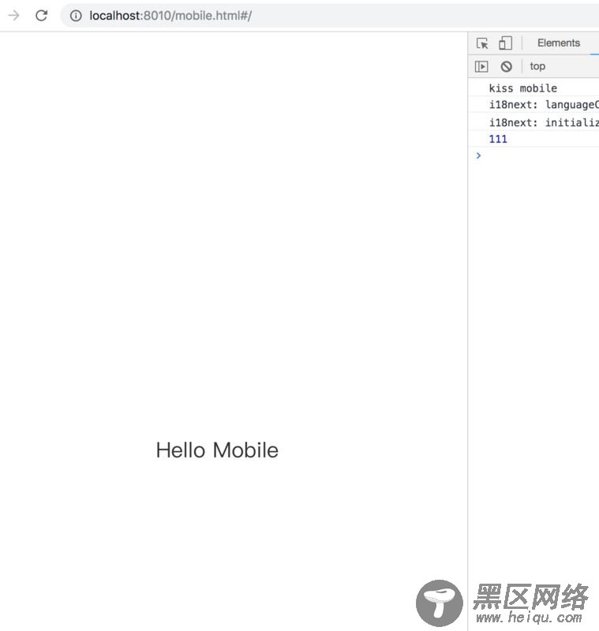
Task: Click the browser forward arrow
Action: tap(13, 16)
